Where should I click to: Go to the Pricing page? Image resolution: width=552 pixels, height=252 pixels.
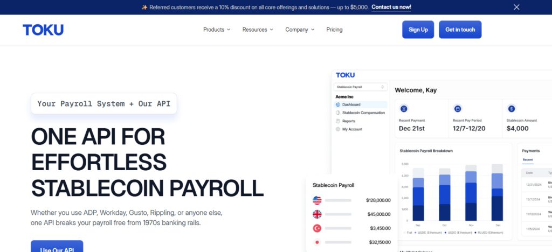(334, 30)
